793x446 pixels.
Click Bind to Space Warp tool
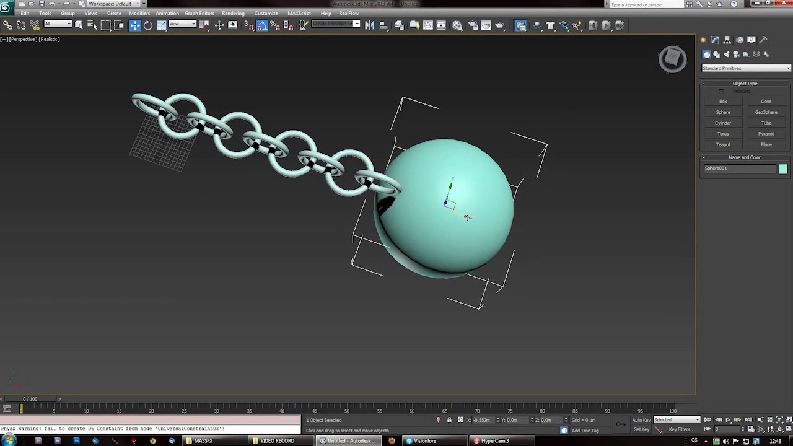tap(35, 25)
